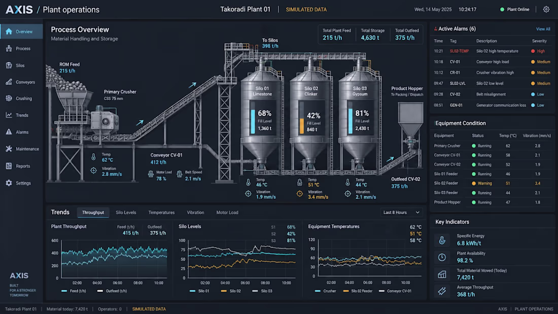Screen dimensions: 558x314
Task: Click the Crushing sidebar icon
Action: 9,98
